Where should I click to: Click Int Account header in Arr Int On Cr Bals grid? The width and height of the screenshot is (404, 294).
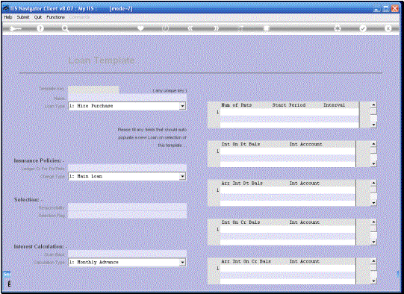pyautogui.click(x=304, y=261)
